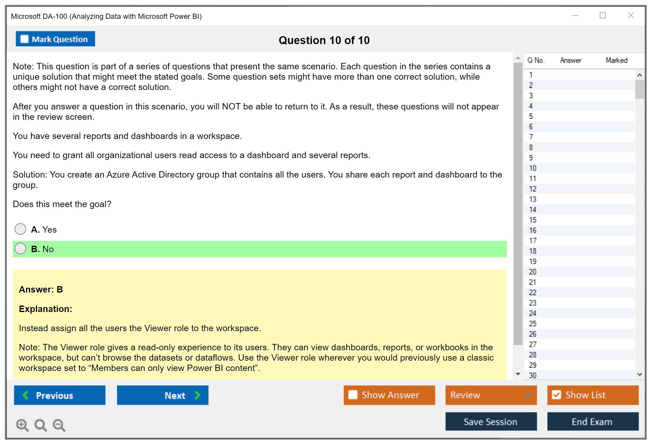Jump to question 15 in the list

click(533, 220)
